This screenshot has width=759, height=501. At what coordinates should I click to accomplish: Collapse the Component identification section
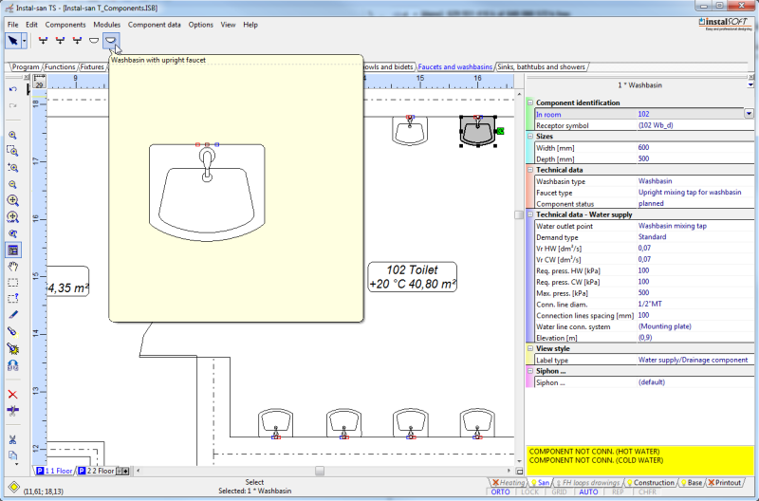(530, 102)
